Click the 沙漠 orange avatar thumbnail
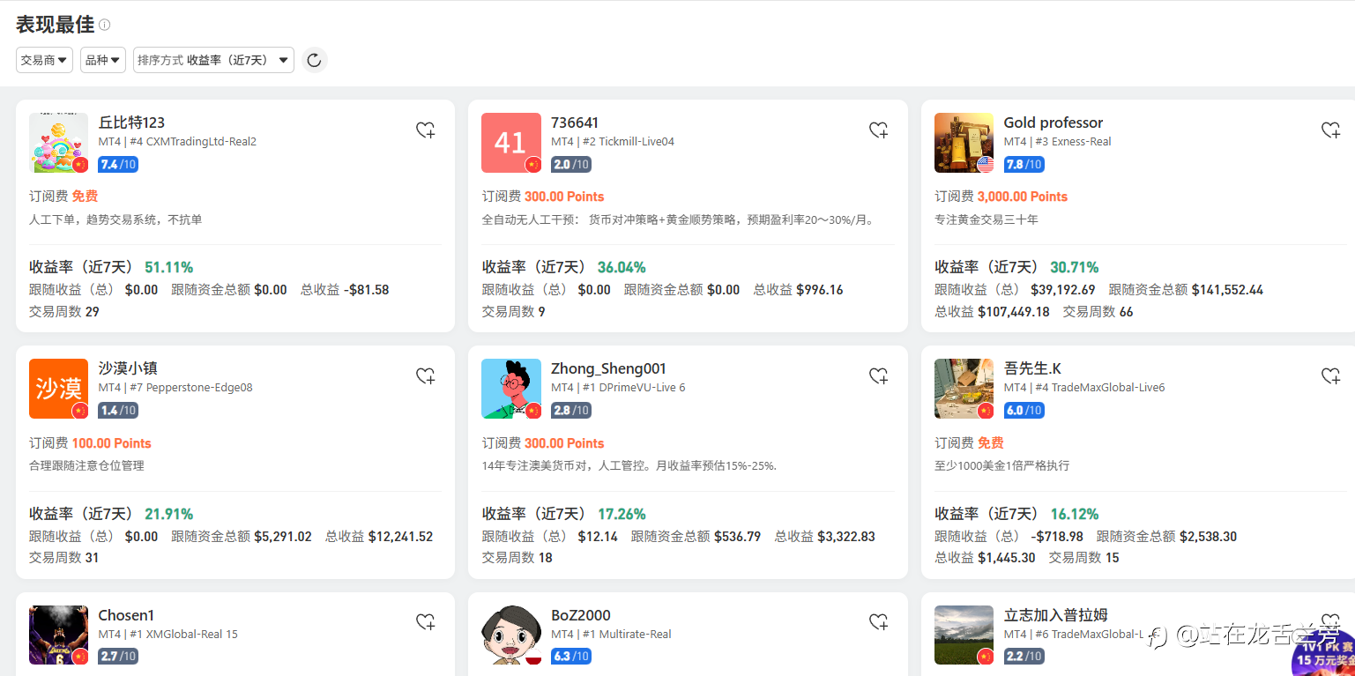 click(x=58, y=389)
